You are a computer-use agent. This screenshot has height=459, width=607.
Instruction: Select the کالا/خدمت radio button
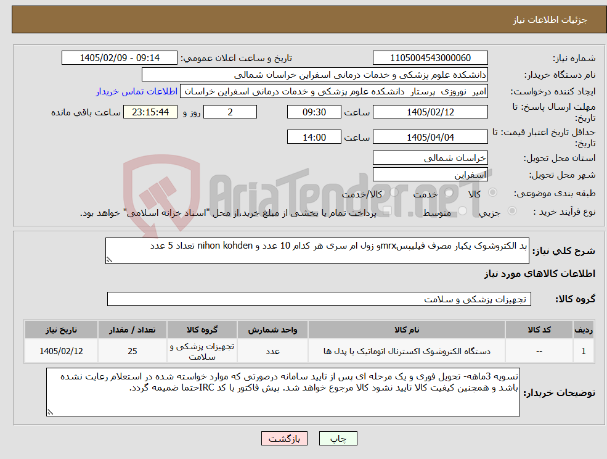click(394, 192)
